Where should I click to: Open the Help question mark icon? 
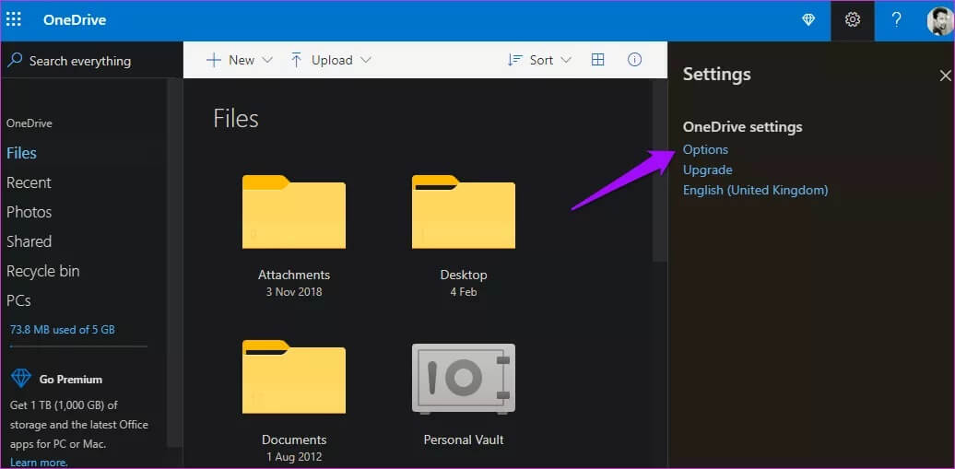tap(896, 20)
